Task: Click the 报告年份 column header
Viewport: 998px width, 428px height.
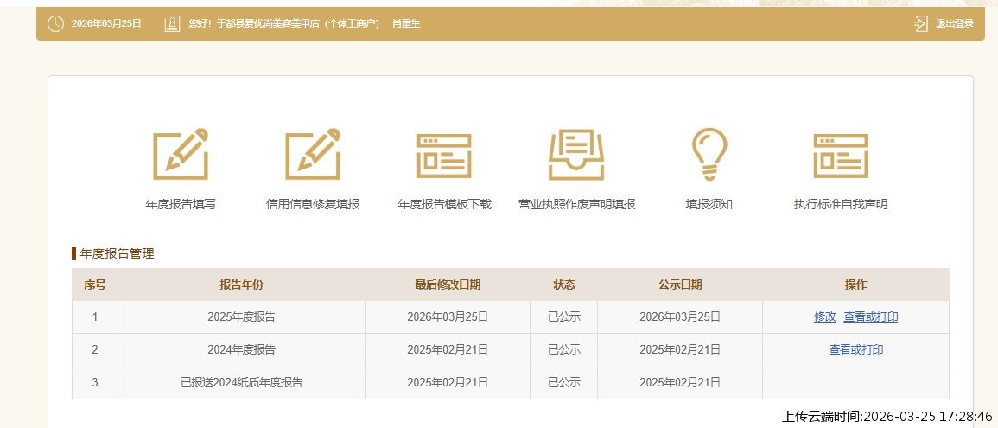Action: coord(241,284)
